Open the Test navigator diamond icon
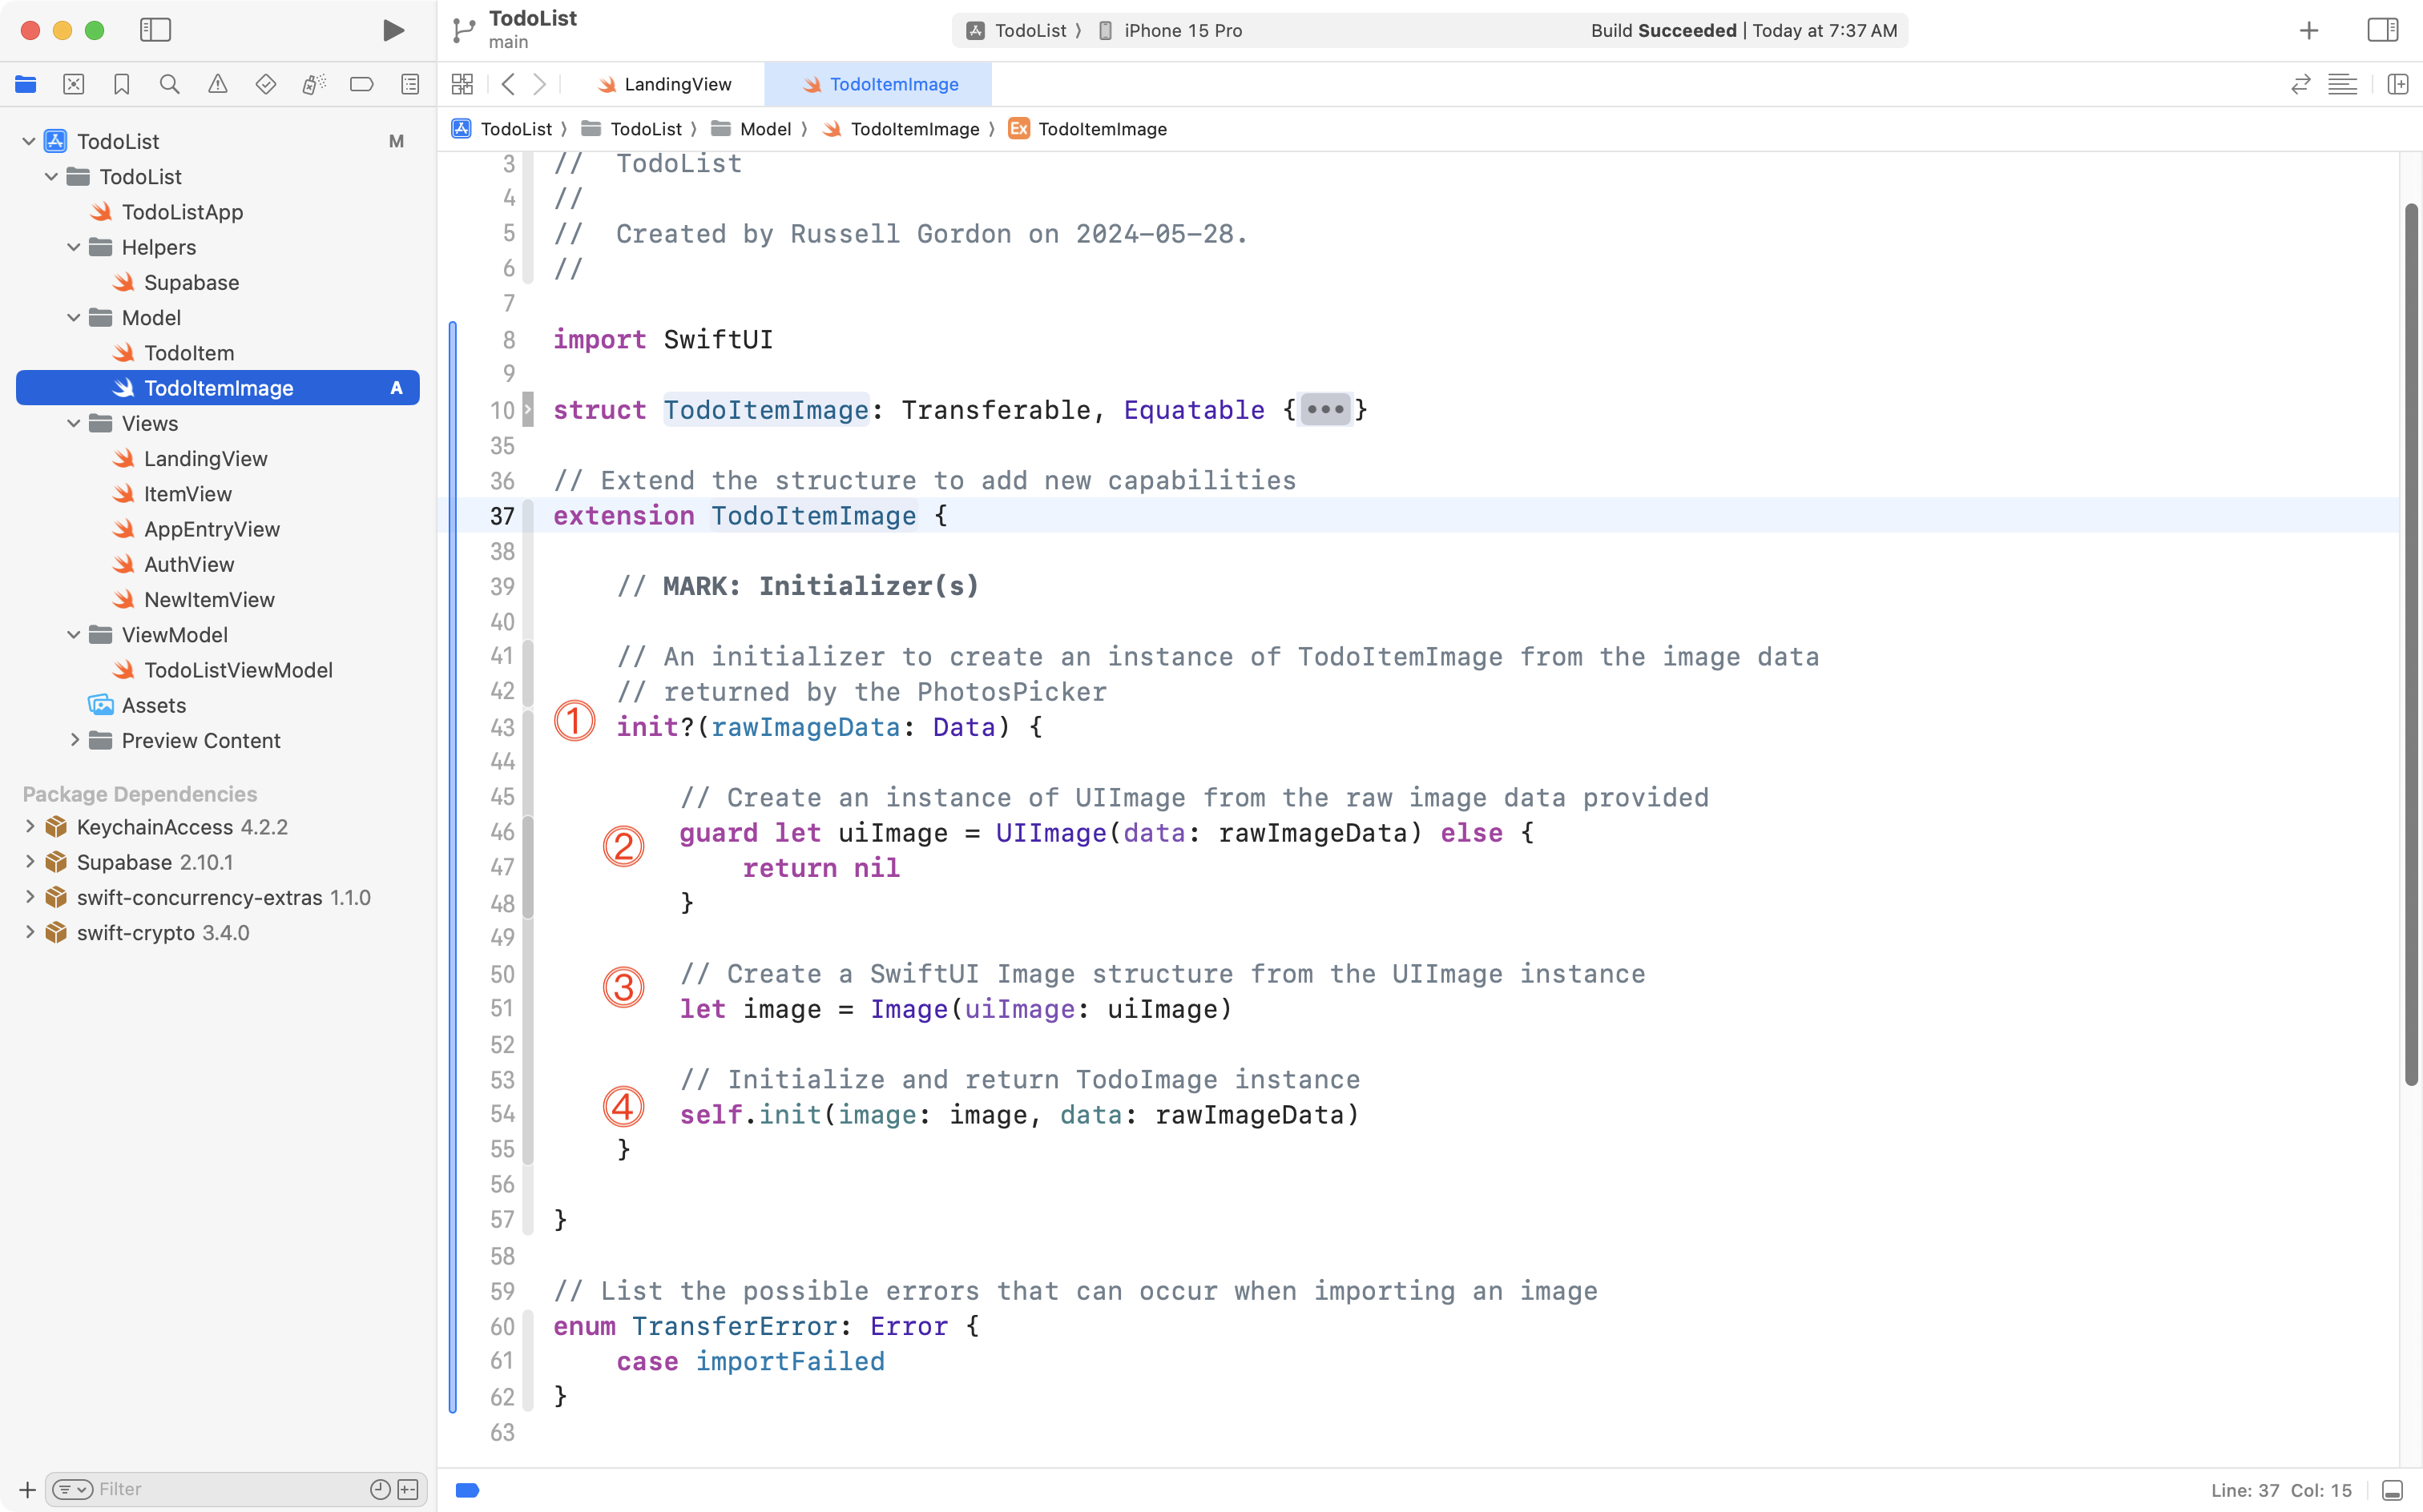This screenshot has width=2423, height=1512. coord(266,84)
